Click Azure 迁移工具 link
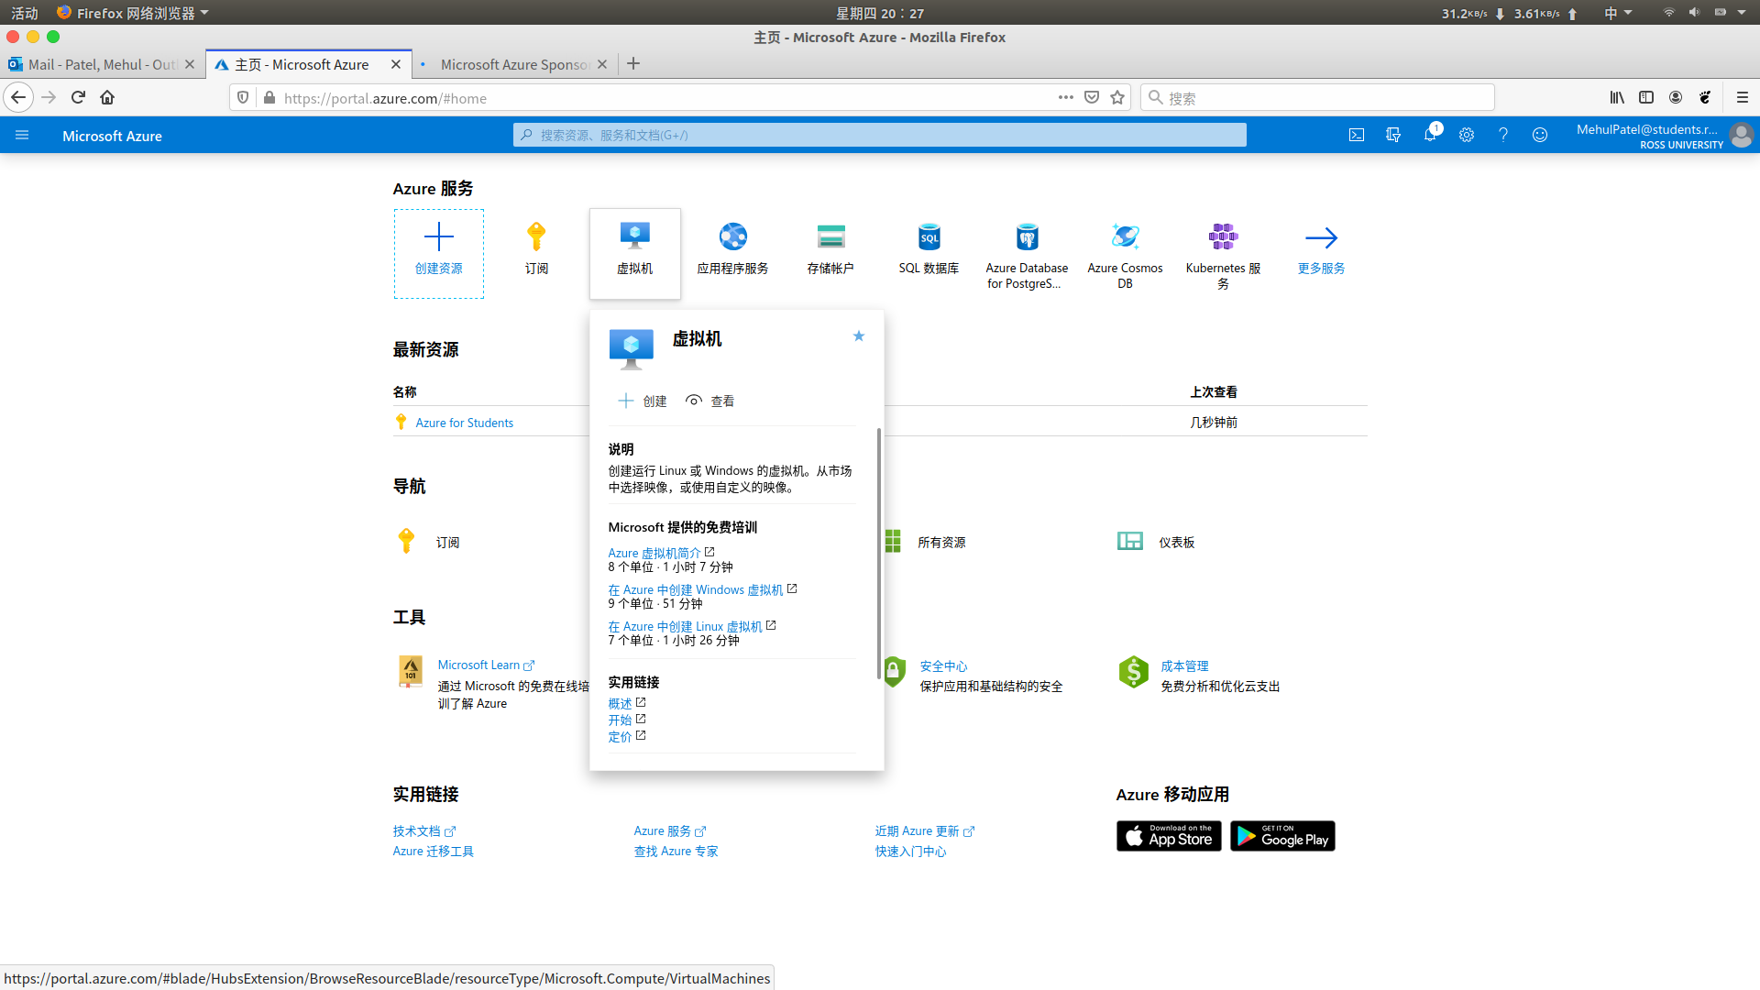 (433, 851)
